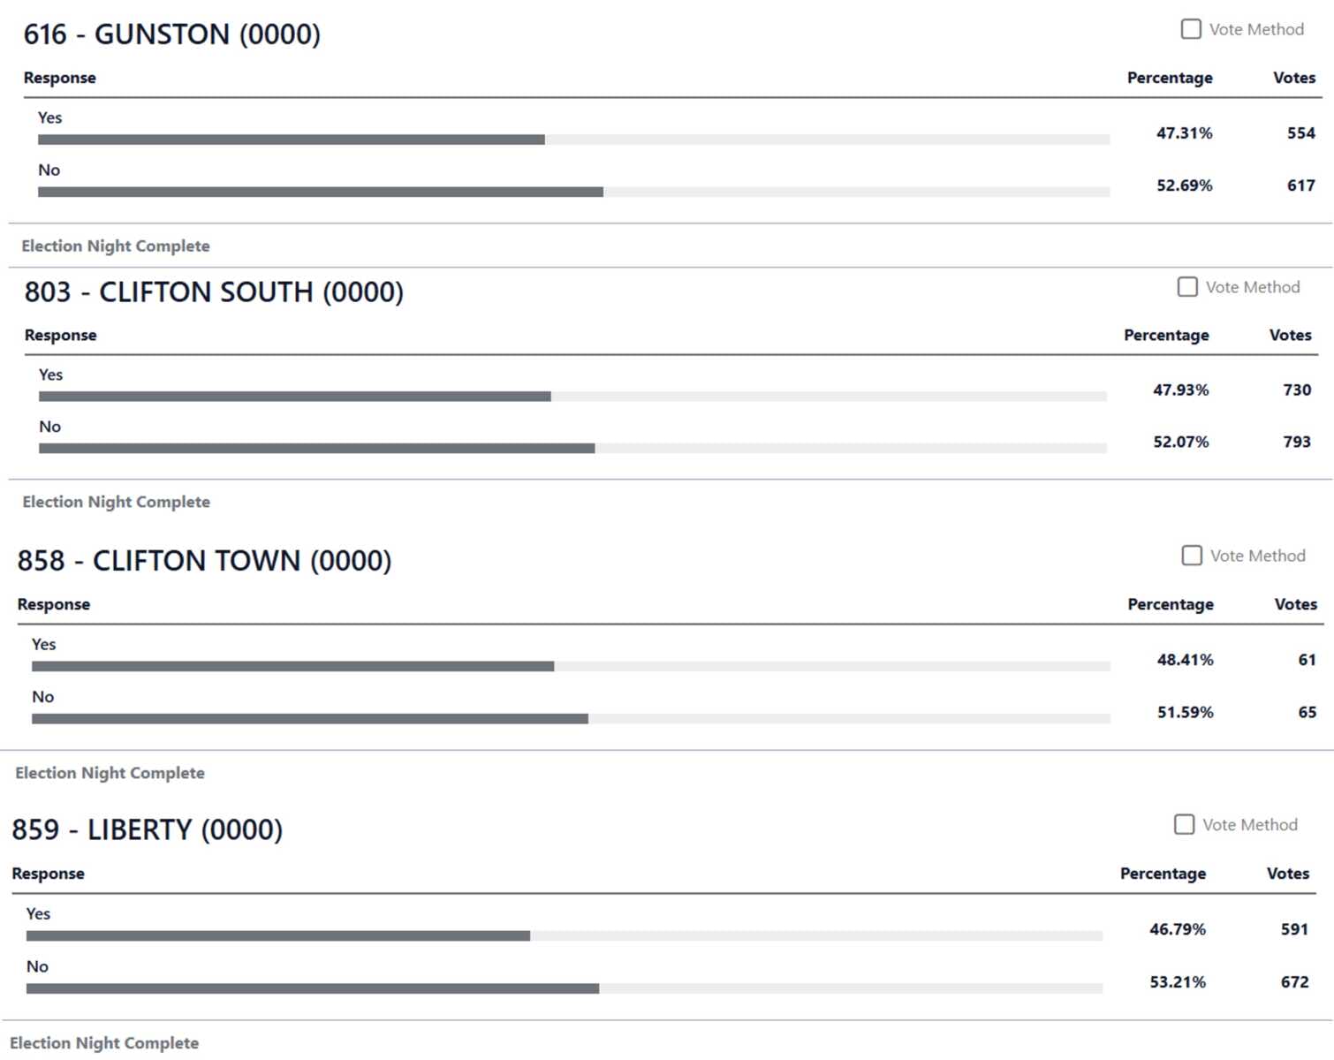Viewport: 1334px width, 1060px height.
Task: Enable Vote Method checkbox for 616 Gunston
Action: coord(1191,29)
